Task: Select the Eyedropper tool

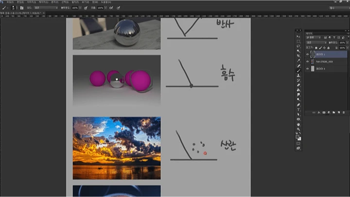Action: (x=298, y=61)
